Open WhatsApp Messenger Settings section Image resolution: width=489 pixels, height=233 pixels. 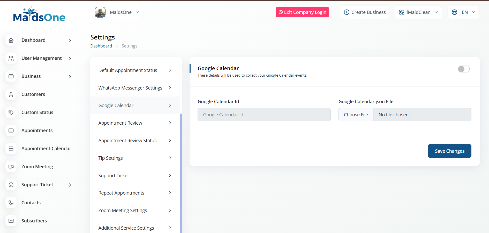[x=135, y=88]
